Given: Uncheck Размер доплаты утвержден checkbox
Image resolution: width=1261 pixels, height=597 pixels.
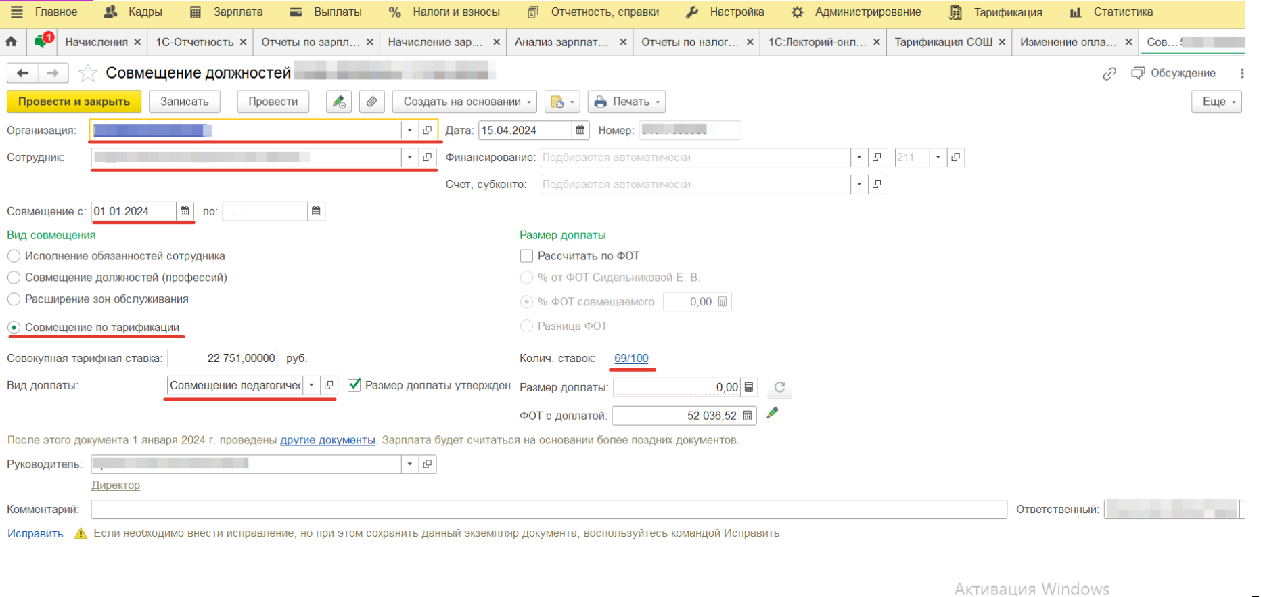Looking at the screenshot, I should point(354,385).
